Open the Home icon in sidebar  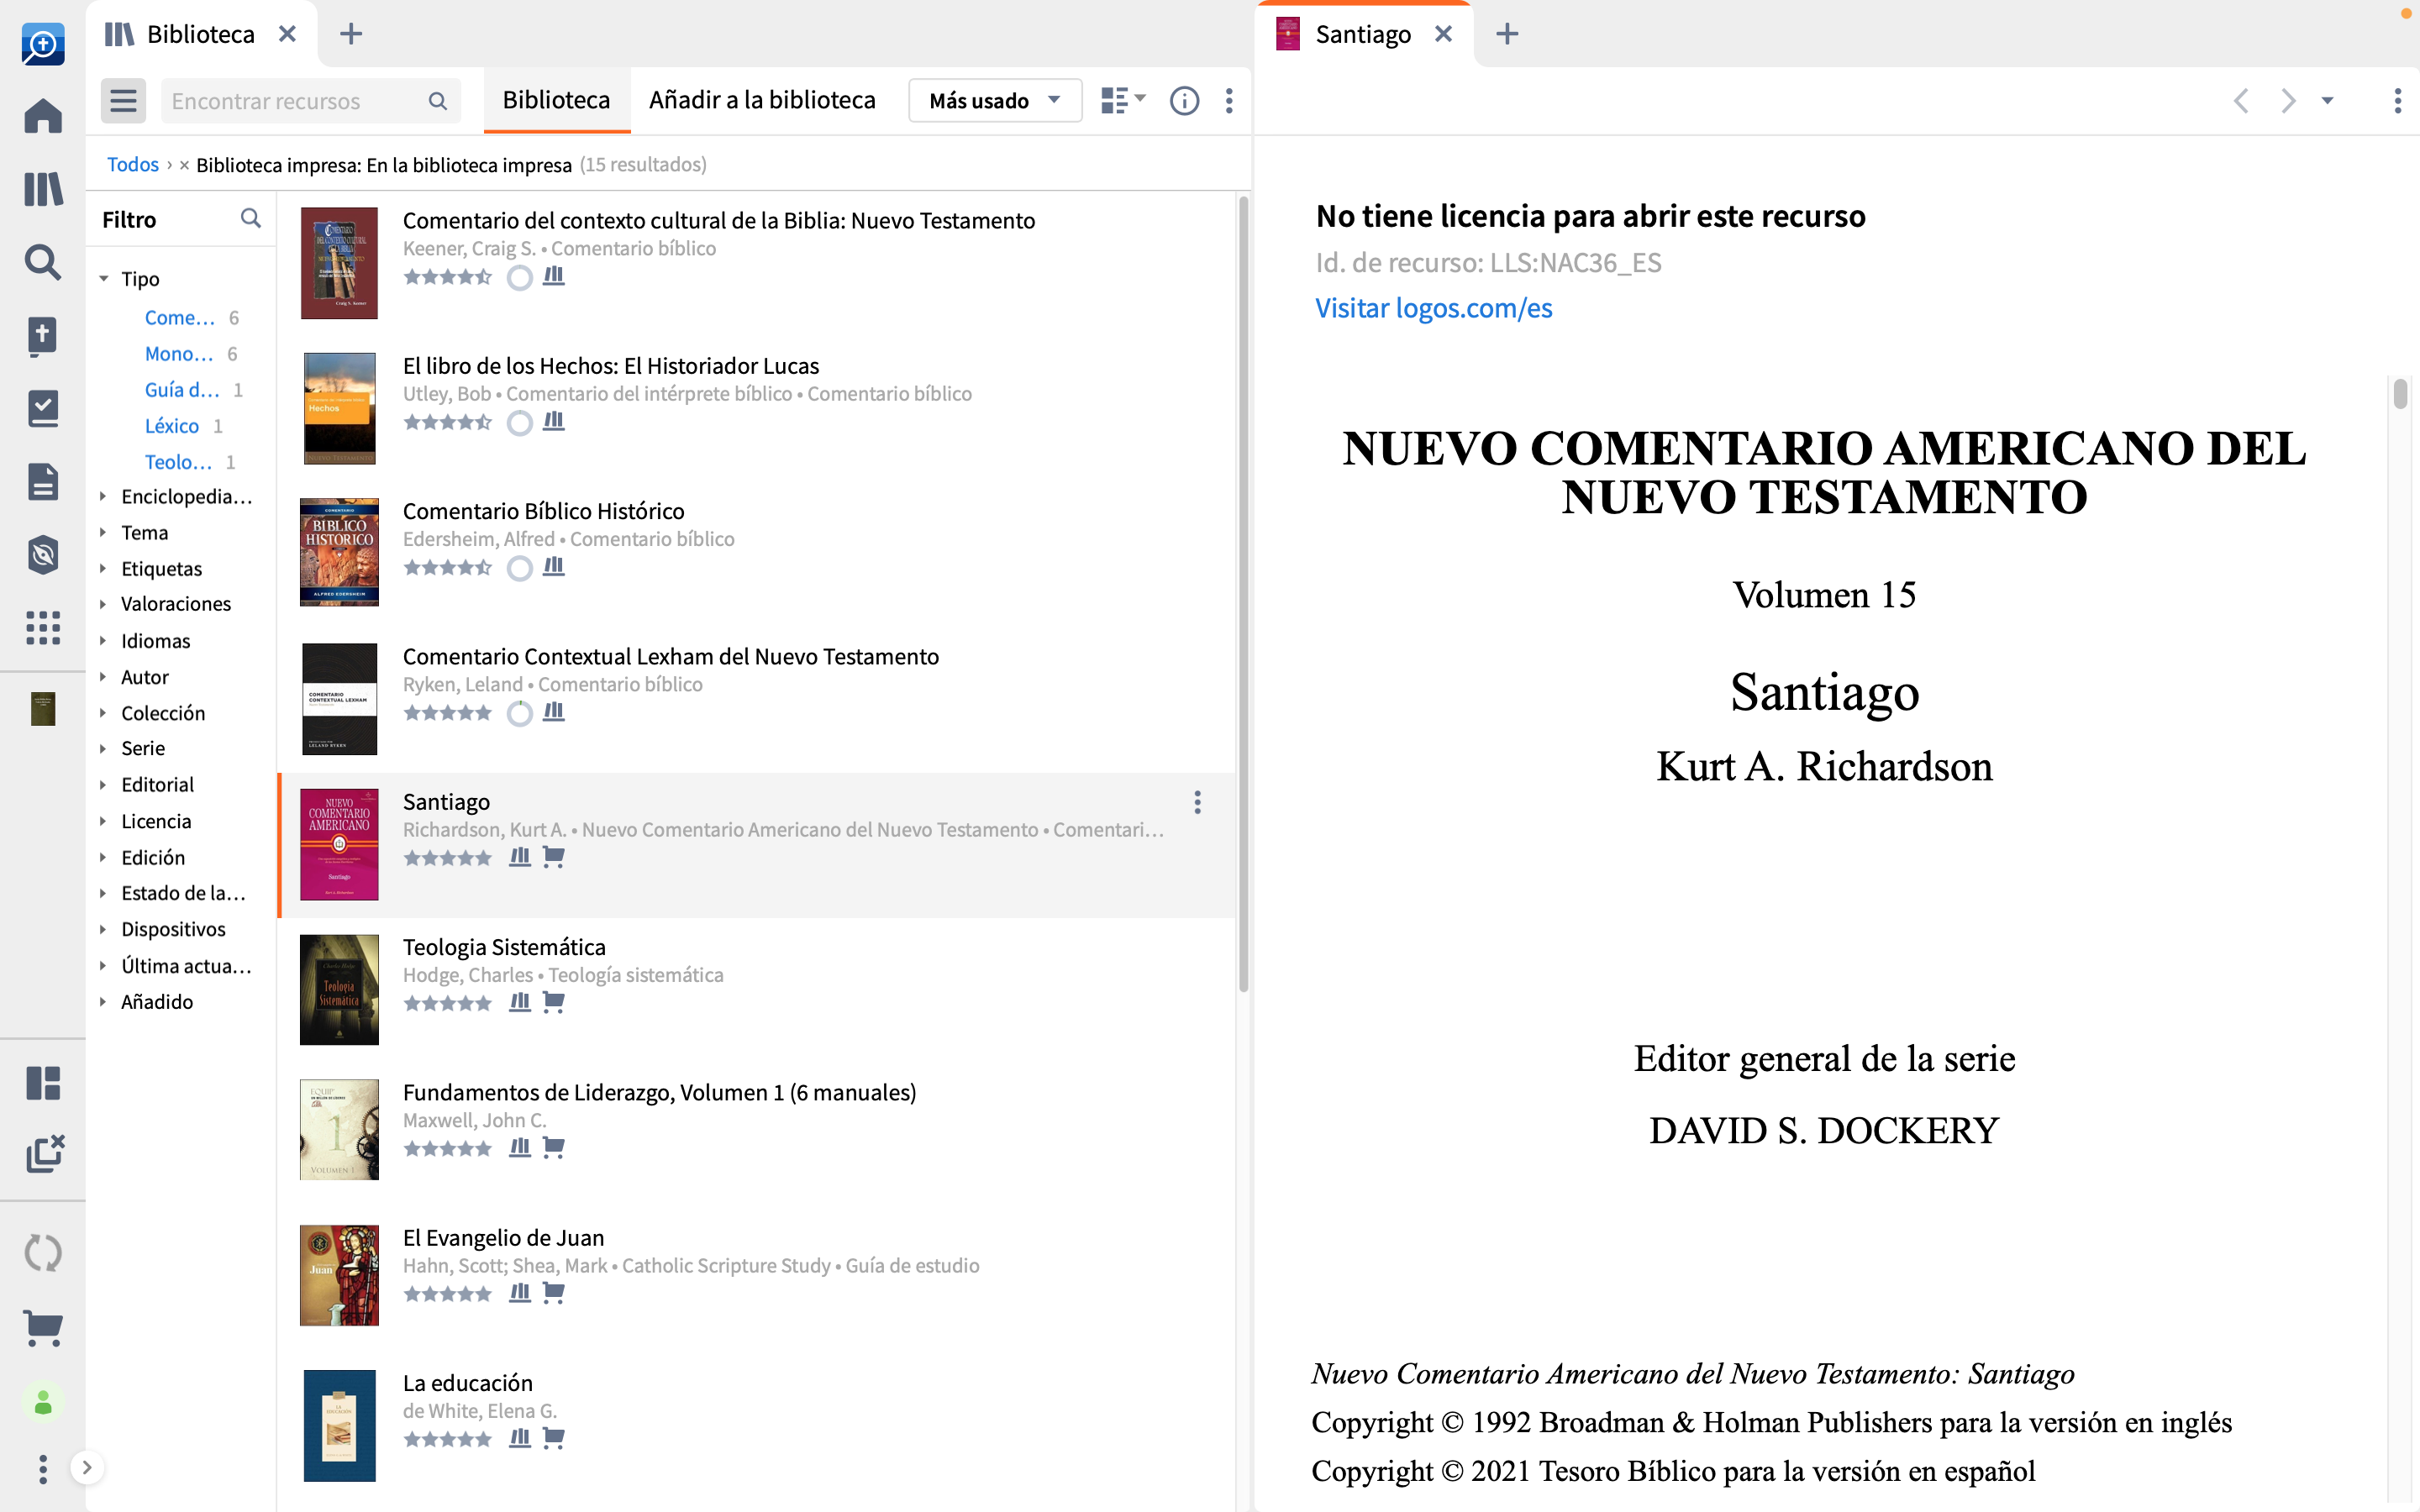click(x=43, y=116)
